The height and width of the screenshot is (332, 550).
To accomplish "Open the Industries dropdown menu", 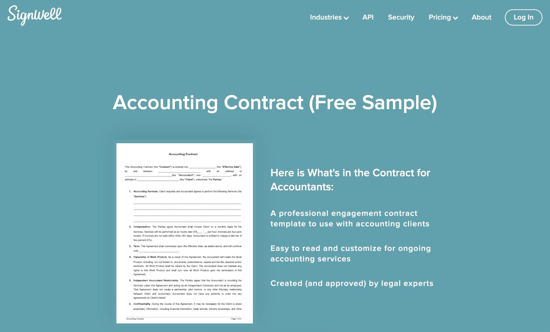I will (x=329, y=17).
